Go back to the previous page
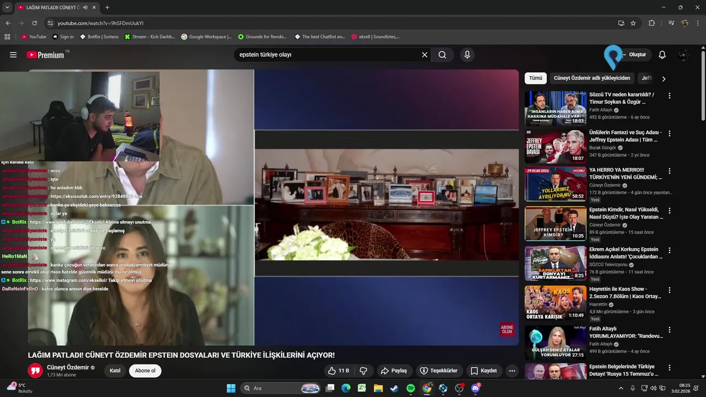The width and height of the screenshot is (706, 397). [8, 23]
